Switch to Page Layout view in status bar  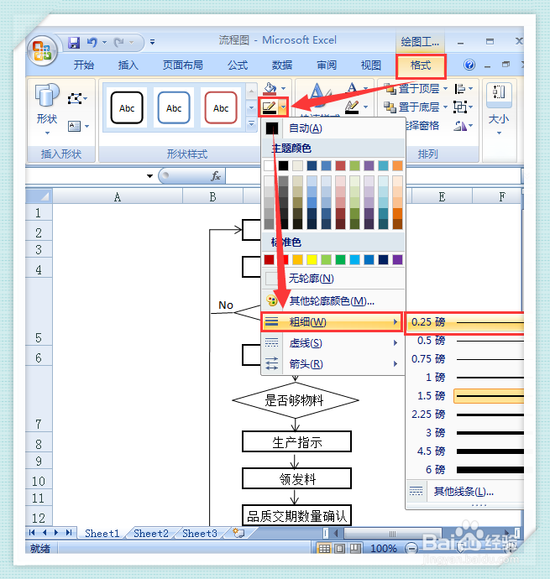click(339, 549)
